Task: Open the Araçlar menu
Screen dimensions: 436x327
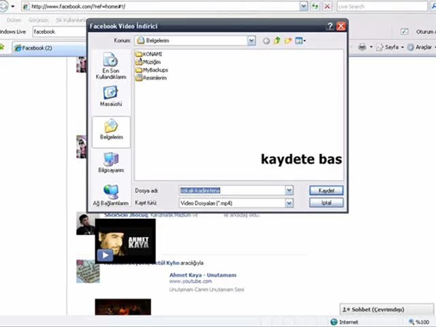Action: [421, 47]
